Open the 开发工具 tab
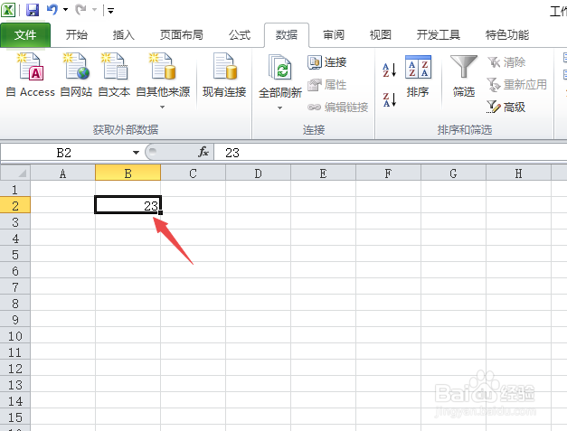The height and width of the screenshot is (431, 567). click(x=439, y=35)
